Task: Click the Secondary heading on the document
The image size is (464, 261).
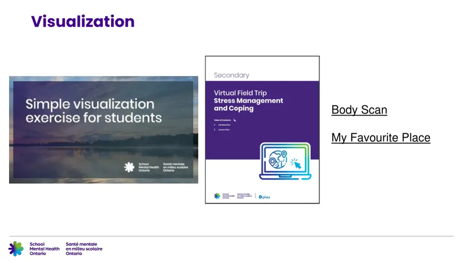Action: tap(232, 75)
